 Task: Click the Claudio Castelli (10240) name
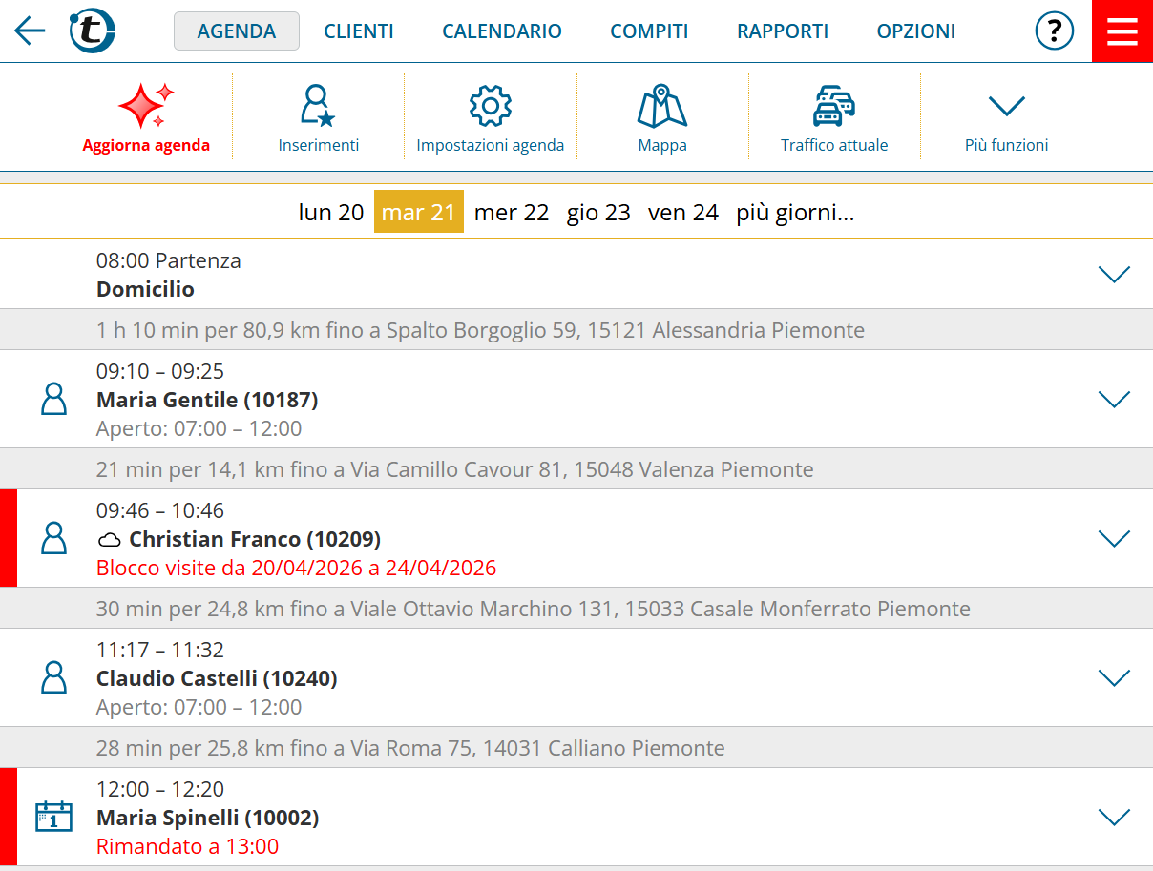[x=217, y=678]
